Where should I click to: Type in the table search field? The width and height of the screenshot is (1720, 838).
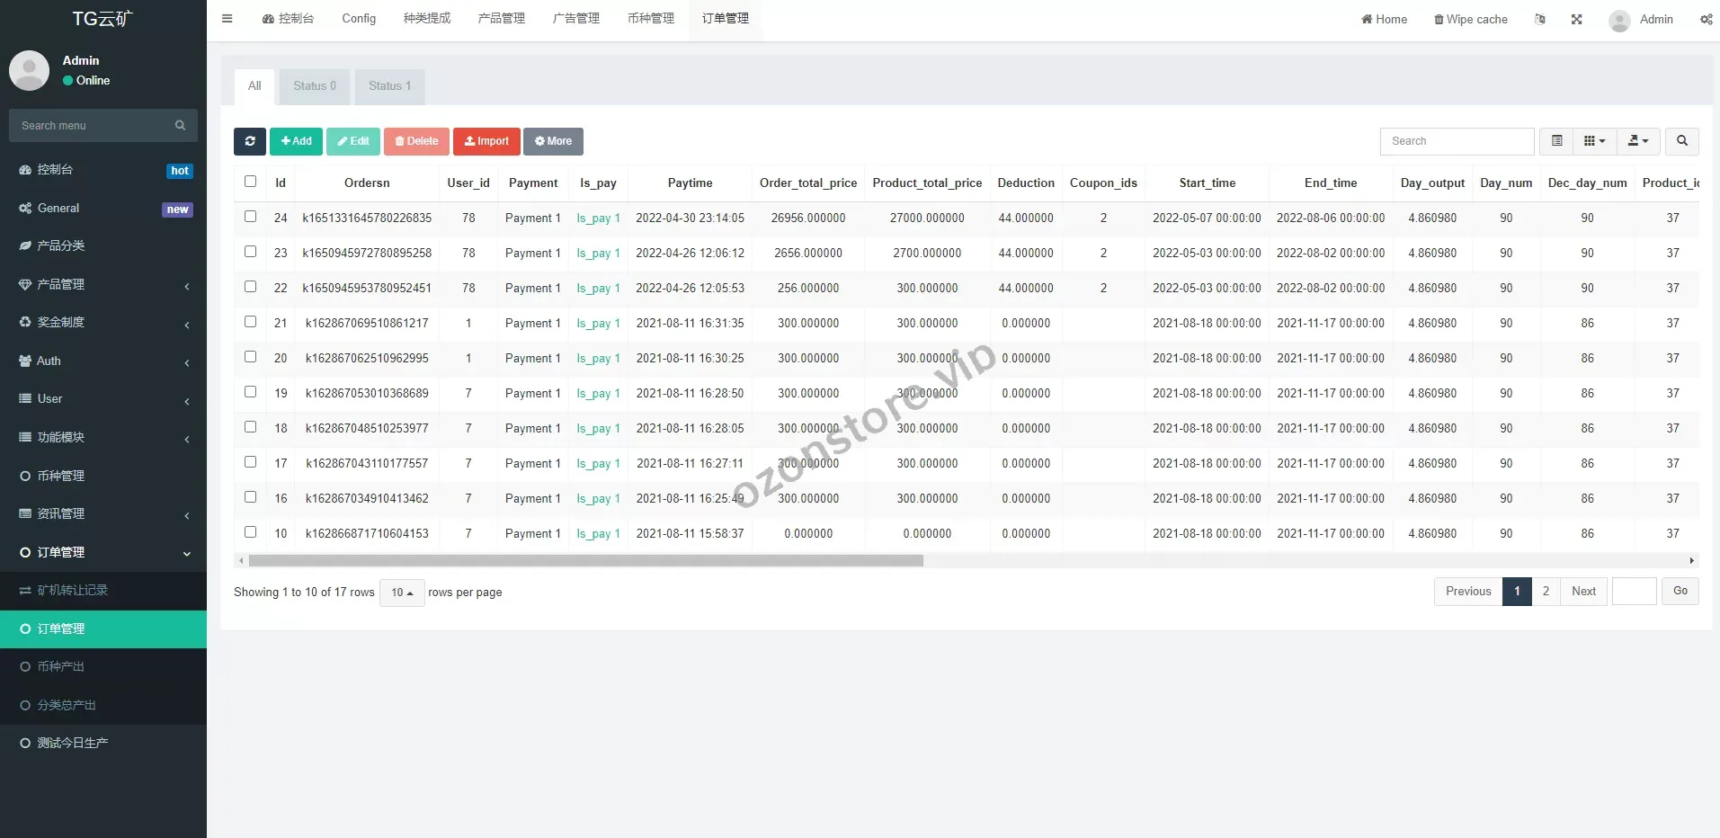pyautogui.click(x=1457, y=141)
